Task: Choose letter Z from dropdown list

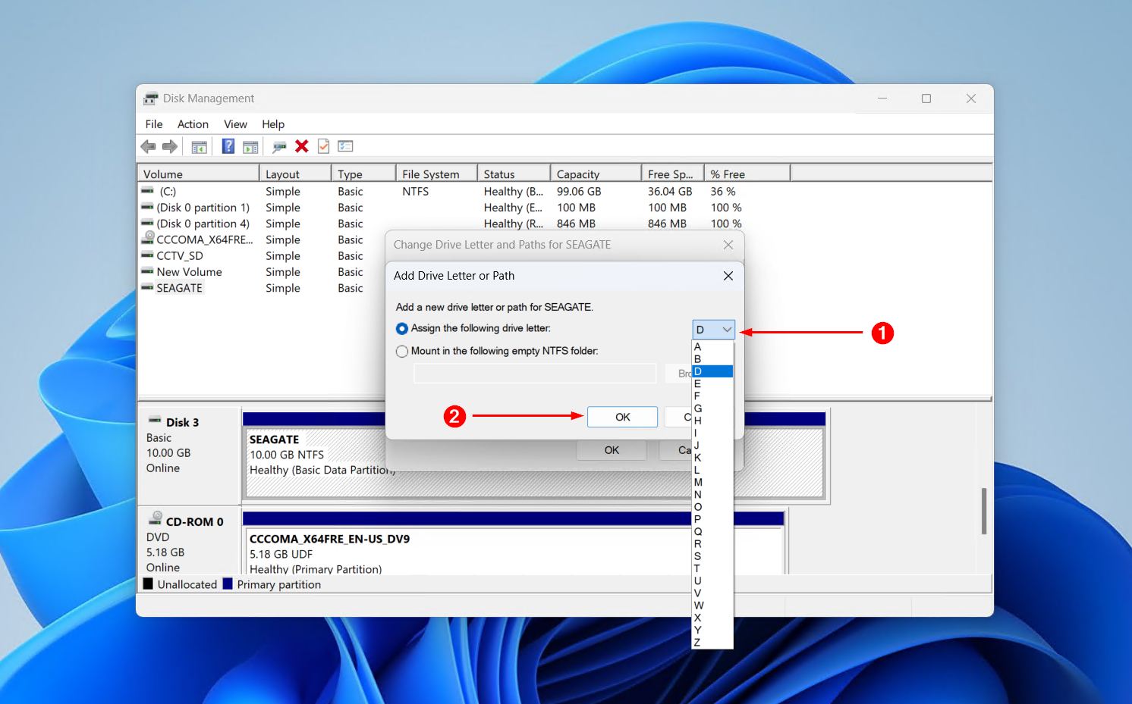Action: point(712,642)
